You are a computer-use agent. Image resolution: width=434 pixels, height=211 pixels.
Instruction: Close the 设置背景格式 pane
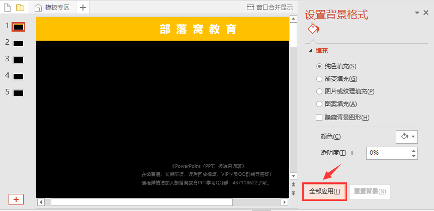coord(426,13)
